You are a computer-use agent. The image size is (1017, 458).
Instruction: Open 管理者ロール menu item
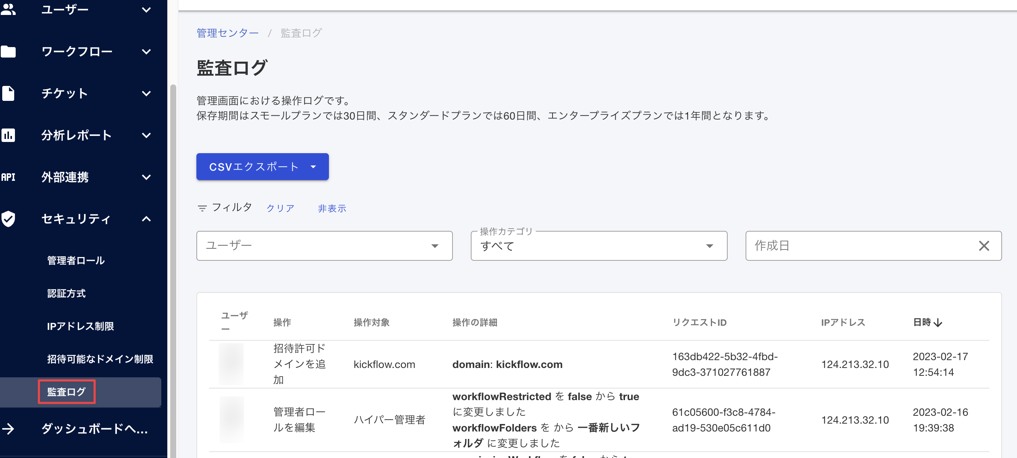76,260
